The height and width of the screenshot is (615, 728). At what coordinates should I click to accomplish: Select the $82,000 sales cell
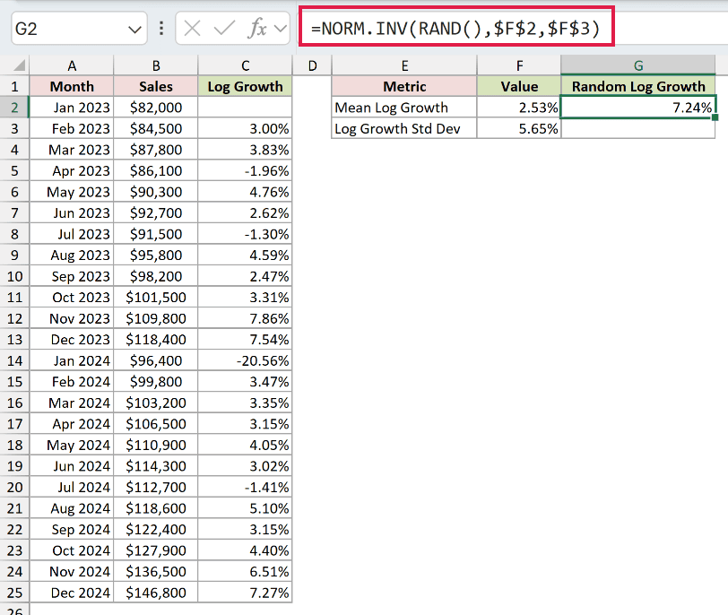(156, 108)
